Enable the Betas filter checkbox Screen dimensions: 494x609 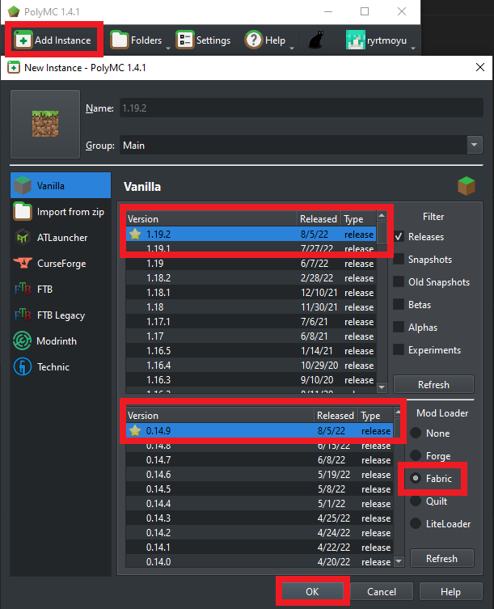point(399,304)
